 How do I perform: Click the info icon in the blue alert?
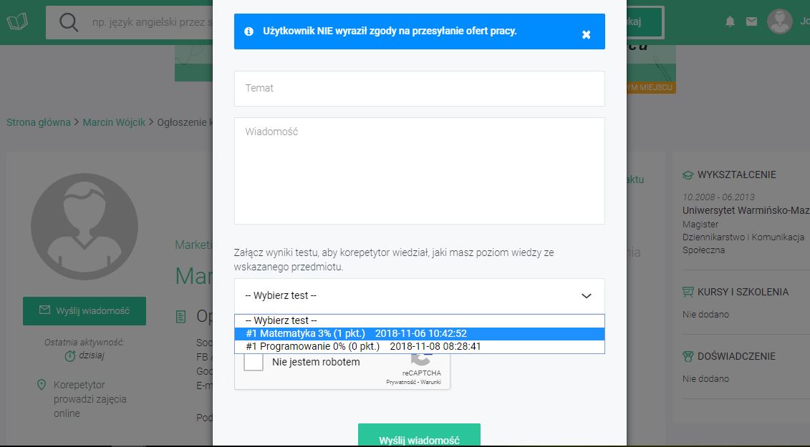pyautogui.click(x=249, y=31)
